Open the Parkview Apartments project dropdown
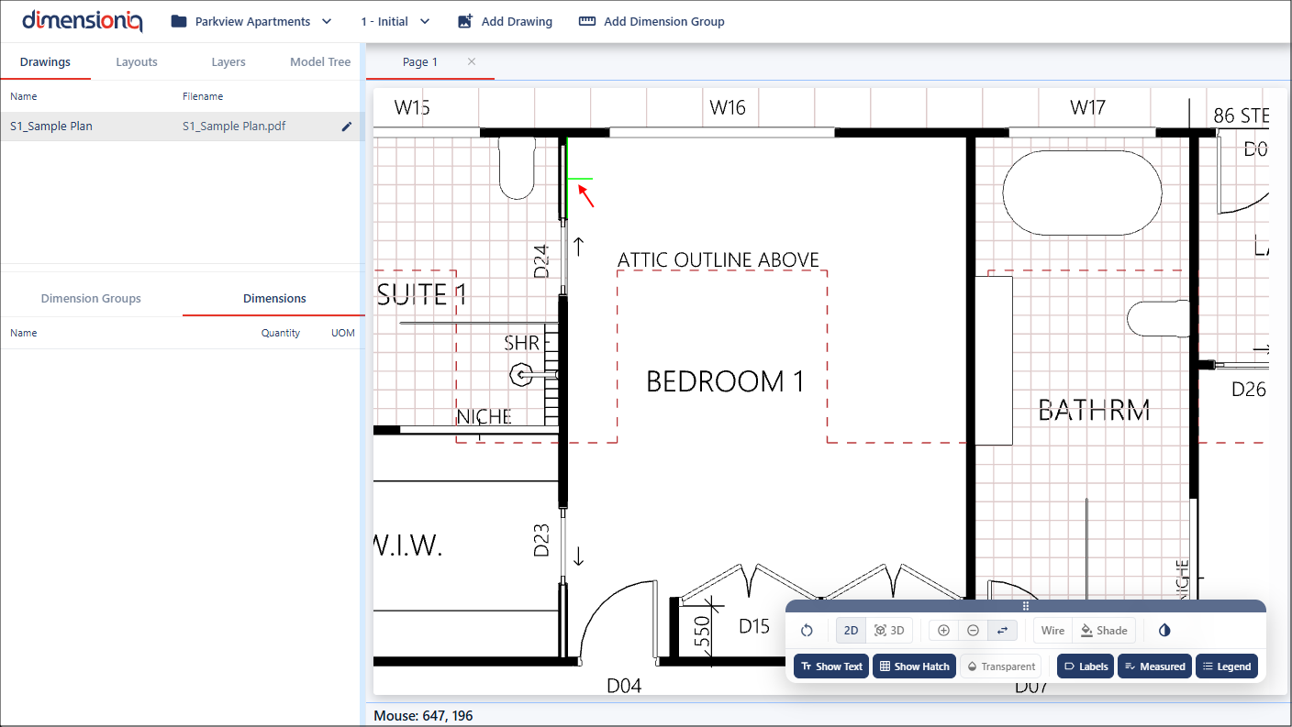Viewport: 1292px width, 727px height. click(x=251, y=21)
